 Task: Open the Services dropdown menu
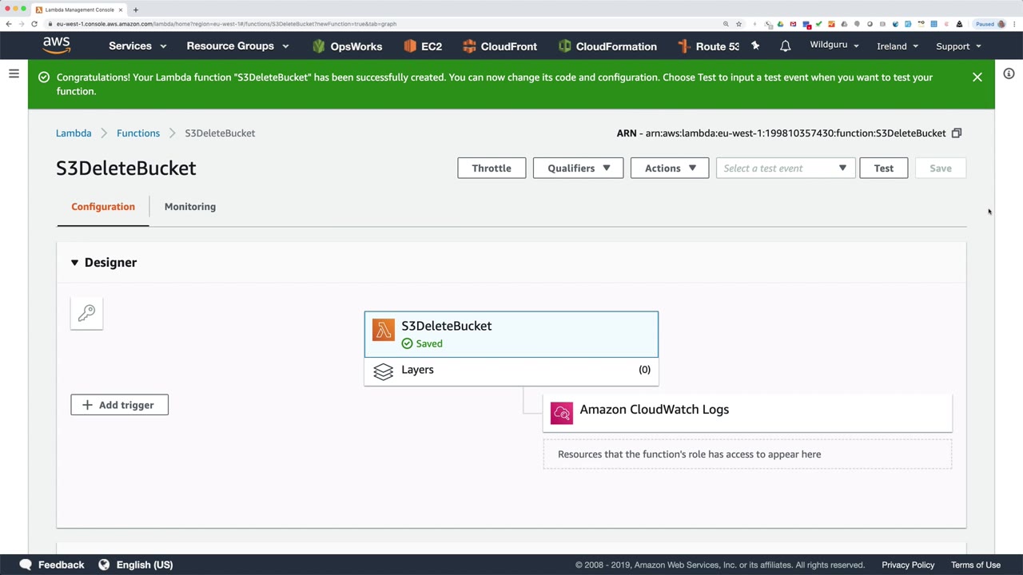[x=137, y=46]
